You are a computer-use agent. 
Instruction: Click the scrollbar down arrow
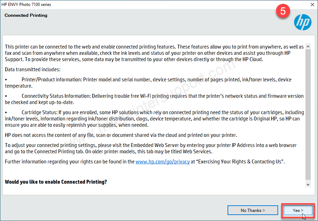point(308,184)
